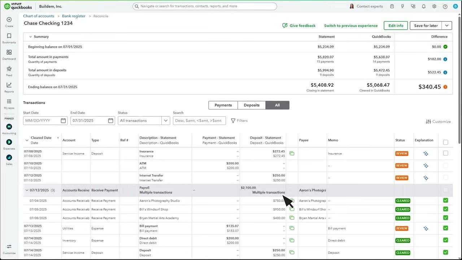Open the Save for later dropdown arrow

coord(447,26)
